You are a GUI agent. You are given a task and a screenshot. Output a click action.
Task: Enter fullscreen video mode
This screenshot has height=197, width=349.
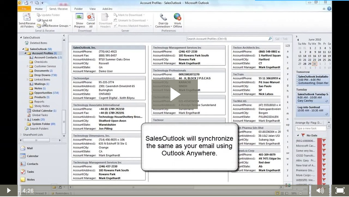pyautogui.click(x=340, y=190)
